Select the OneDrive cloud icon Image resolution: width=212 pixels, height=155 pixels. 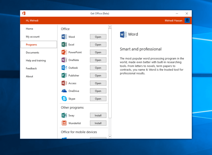pos(64,91)
